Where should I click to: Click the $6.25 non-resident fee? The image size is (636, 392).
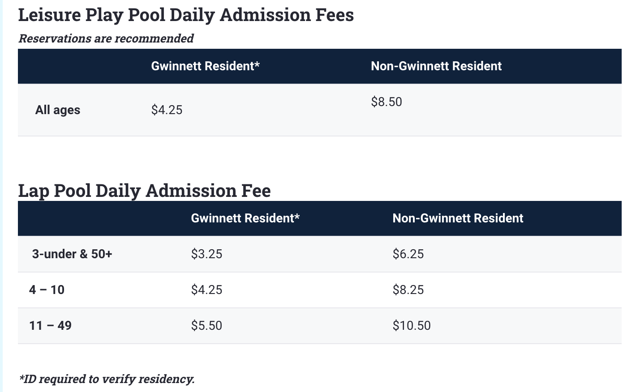[x=408, y=254]
